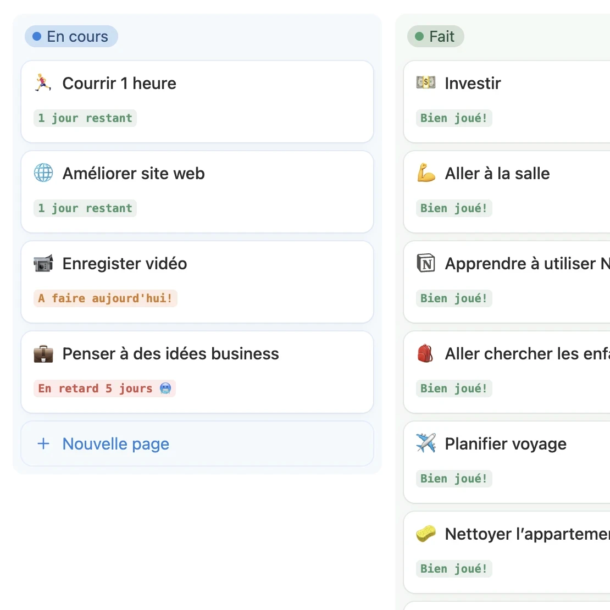
Task: Click the En retard 5 jours tag
Action: [104, 388]
